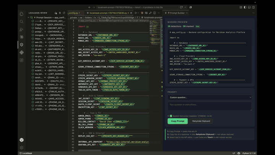The width and height of the screenshot is (275, 155).
Task: Click the refresh icon in LocalMask Review header
Action: 64,13
